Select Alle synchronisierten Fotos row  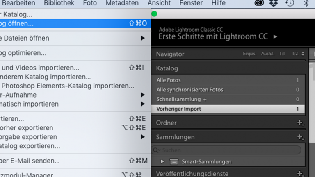pyautogui.click(x=228, y=90)
